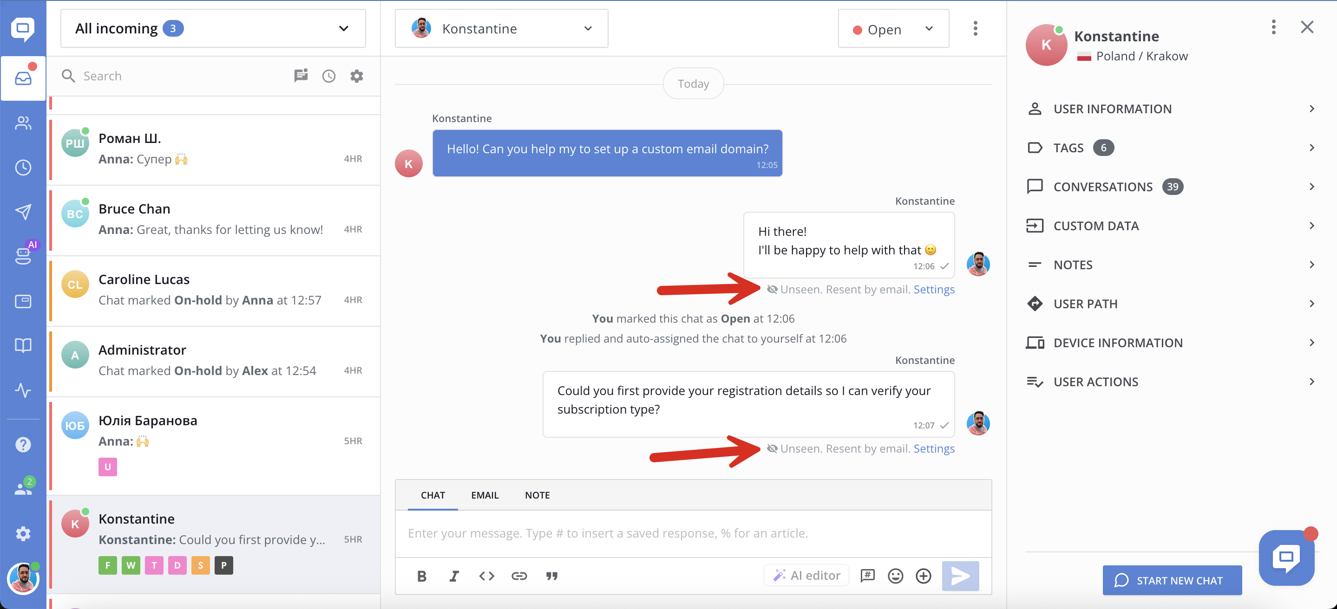Click the dark P tag on Konstantine chat

tap(224, 565)
